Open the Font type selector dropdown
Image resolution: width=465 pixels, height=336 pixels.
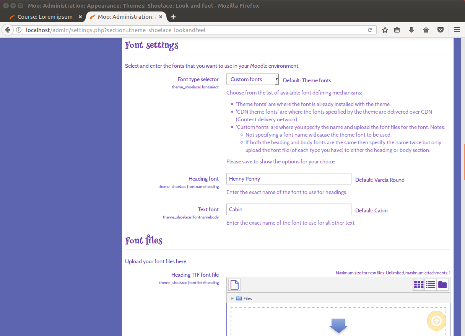pyautogui.click(x=253, y=79)
